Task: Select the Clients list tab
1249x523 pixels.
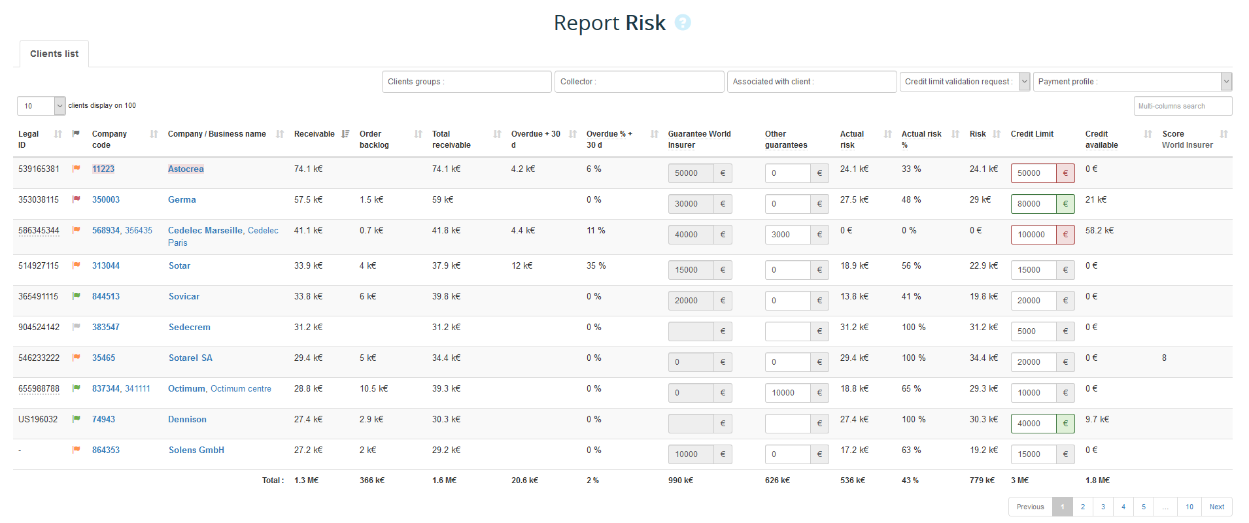Action: pyautogui.click(x=54, y=54)
